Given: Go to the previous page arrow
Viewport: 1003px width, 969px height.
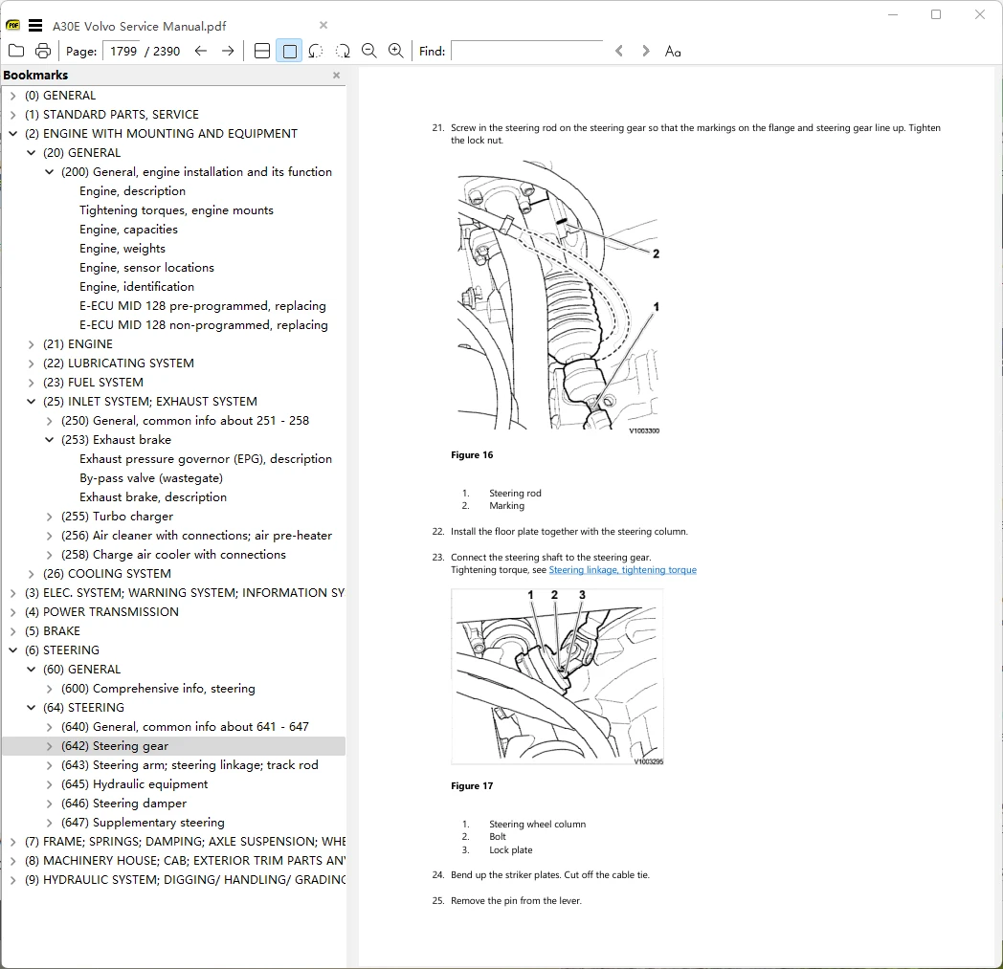Looking at the screenshot, I should [201, 51].
